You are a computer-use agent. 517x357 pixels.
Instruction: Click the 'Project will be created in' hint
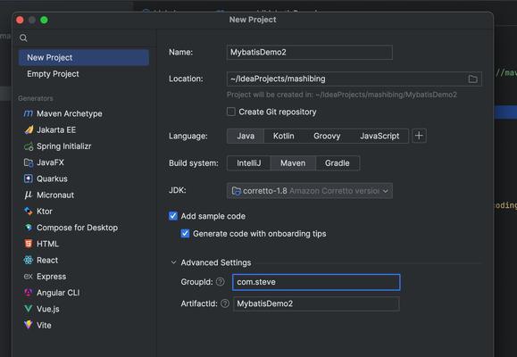click(342, 95)
